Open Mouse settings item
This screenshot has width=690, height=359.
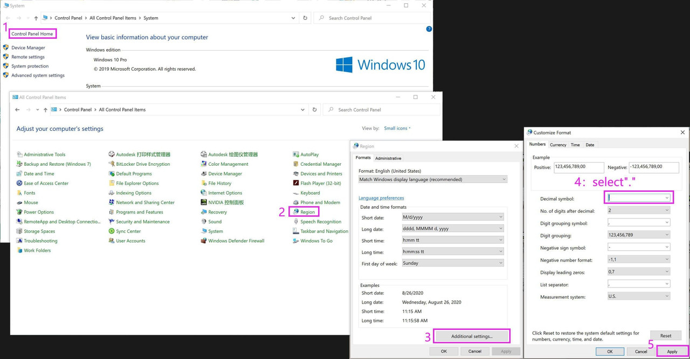pos(27,202)
